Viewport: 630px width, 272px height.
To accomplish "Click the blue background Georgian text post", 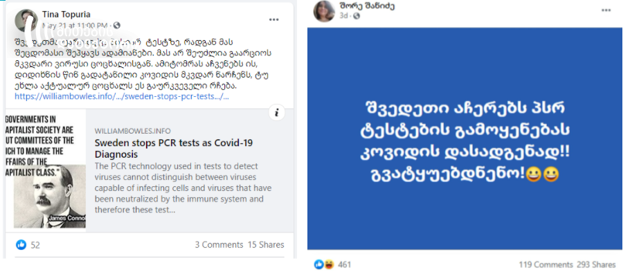I will click(x=465, y=138).
